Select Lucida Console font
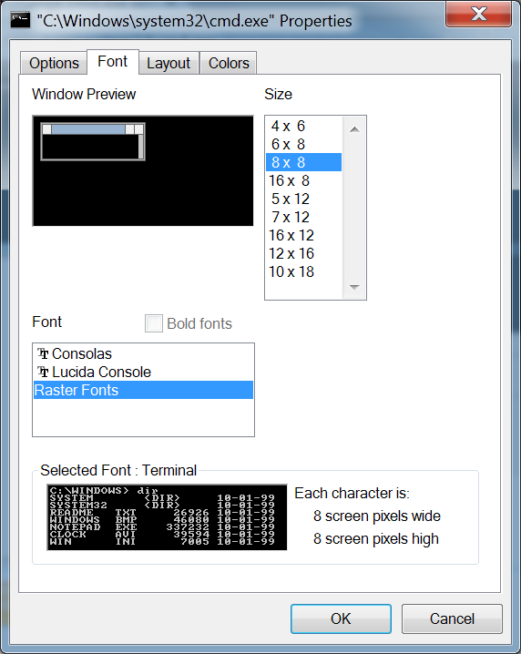521x654 pixels. (143, 372)
